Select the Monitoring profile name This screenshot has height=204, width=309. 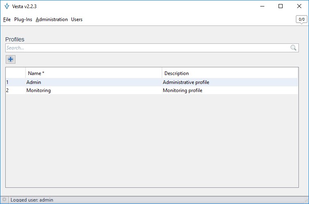pyautogui.click(x=39, y=90)
